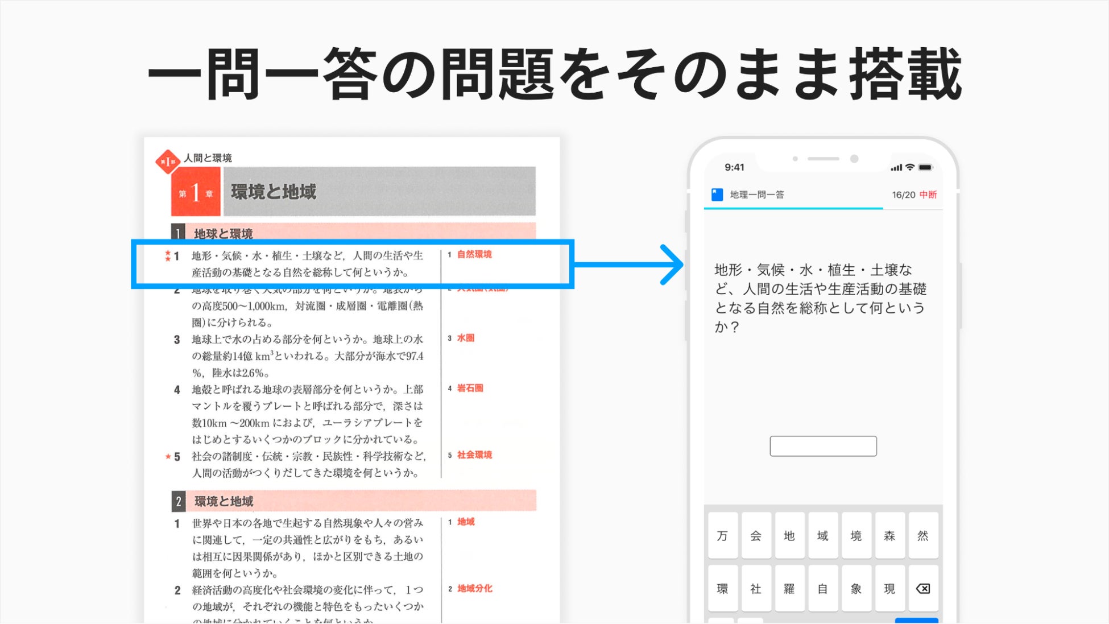Tap the 環 kanji key
Viewport: 1109px width, 624px height.
(722, 589)
